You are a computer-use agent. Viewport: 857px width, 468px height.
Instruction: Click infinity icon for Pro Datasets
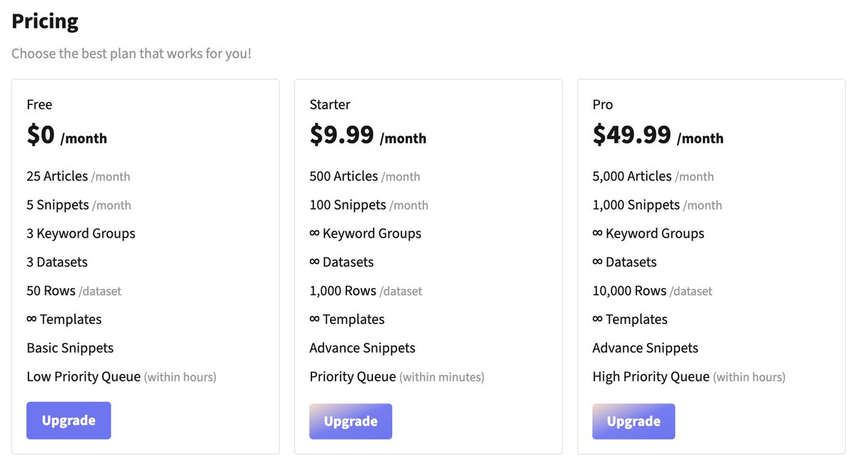[598, 262]
